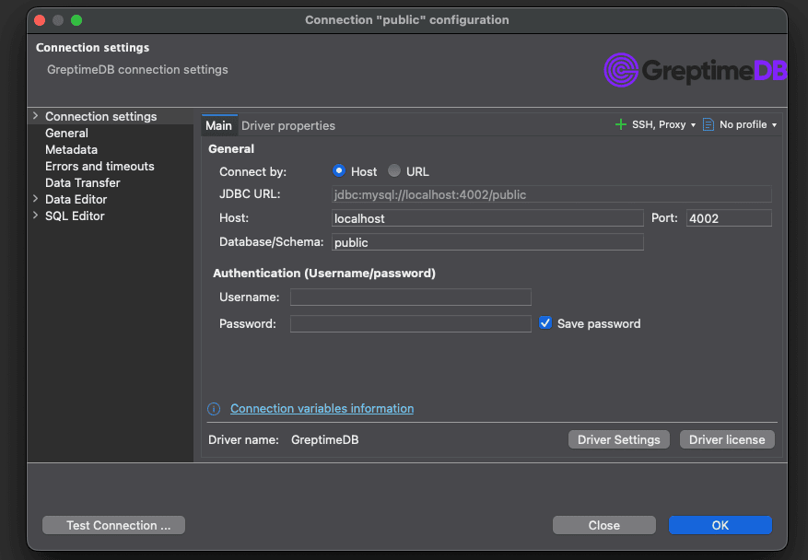Open Driver license
This screenshot has width=808, height=560.
click(x=727, y=439)
